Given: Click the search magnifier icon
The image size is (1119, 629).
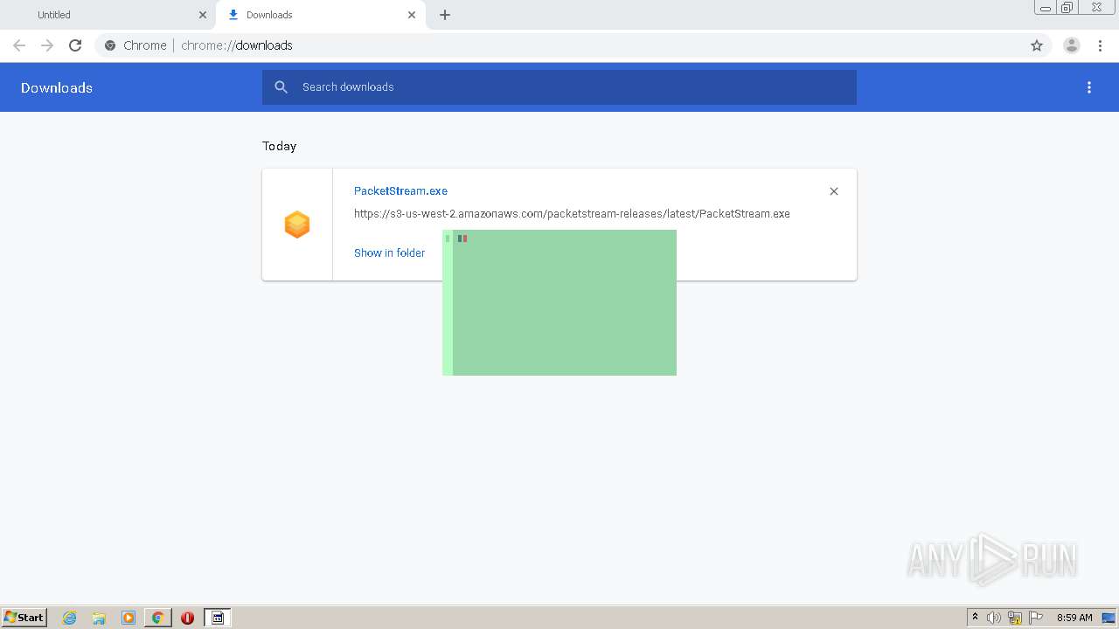Looking at the screenshot, I should point(281,87).
